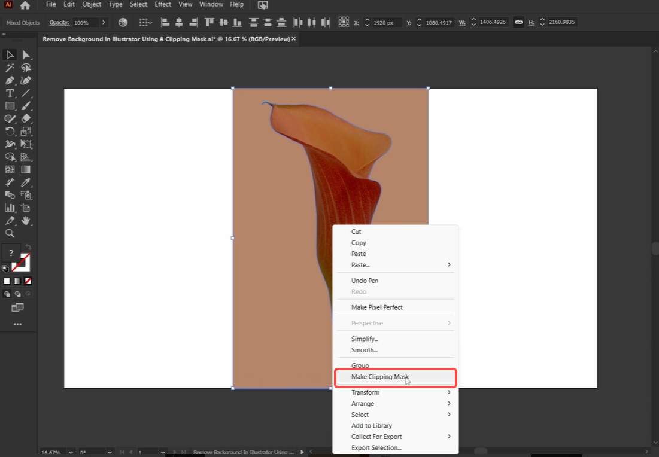Viewport: 659px width, 457px height.
Task: Switch to the Zoom tool
Action: coord(10,233)
